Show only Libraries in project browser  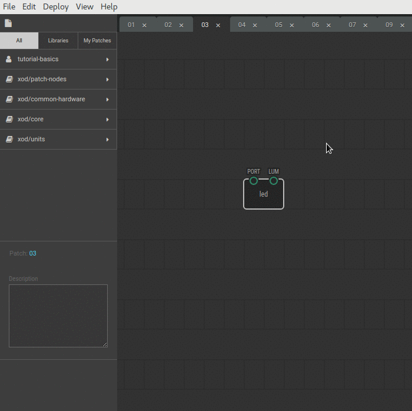(58, 41)
